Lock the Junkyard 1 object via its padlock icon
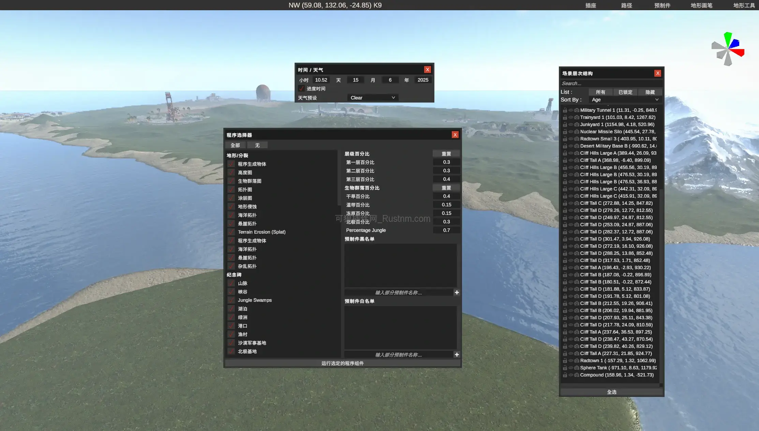The image size is (759, 431). pos(565,124)
